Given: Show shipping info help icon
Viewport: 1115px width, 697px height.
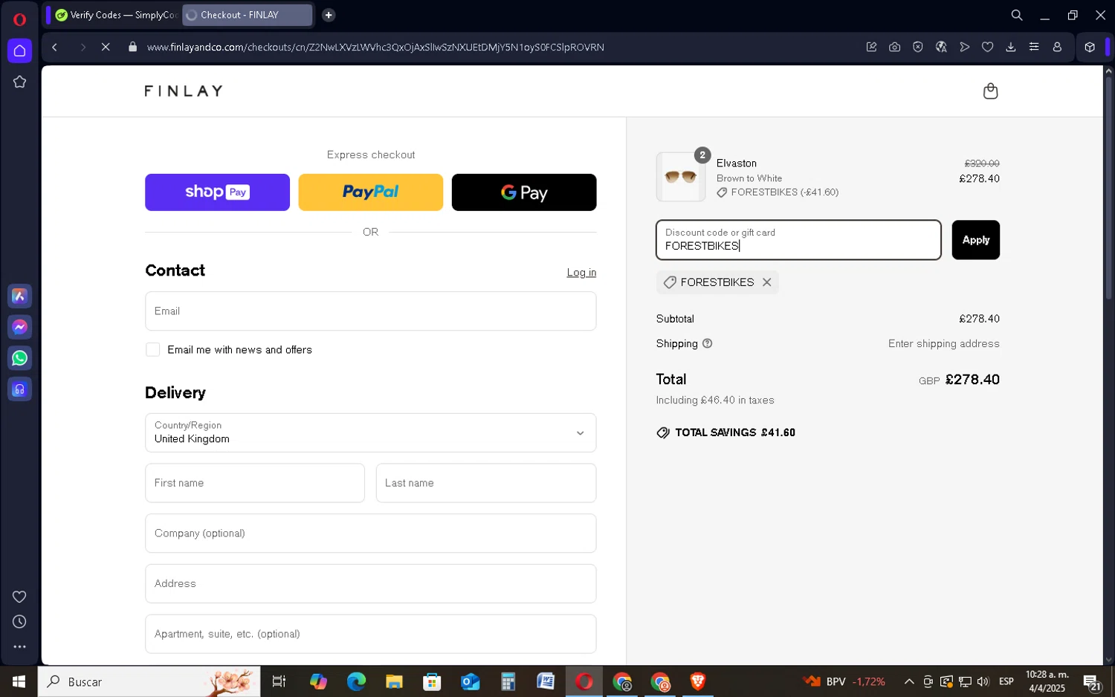Looking at the screenshot, I should 708,343.
